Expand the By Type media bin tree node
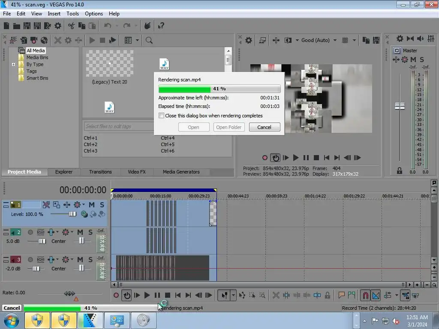Screen dimensions: 439x329 13,64
